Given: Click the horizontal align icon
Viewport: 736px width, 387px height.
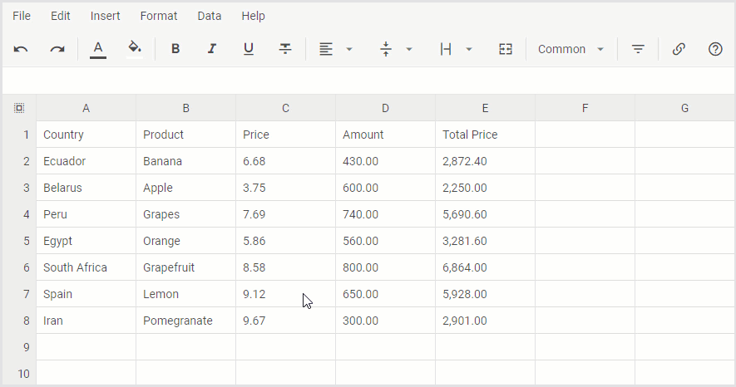Looking at the screenshot, I should [x=326, y=49].
